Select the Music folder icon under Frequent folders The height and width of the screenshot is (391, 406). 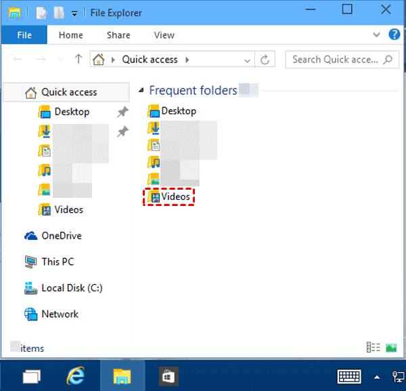coord(154,163)
